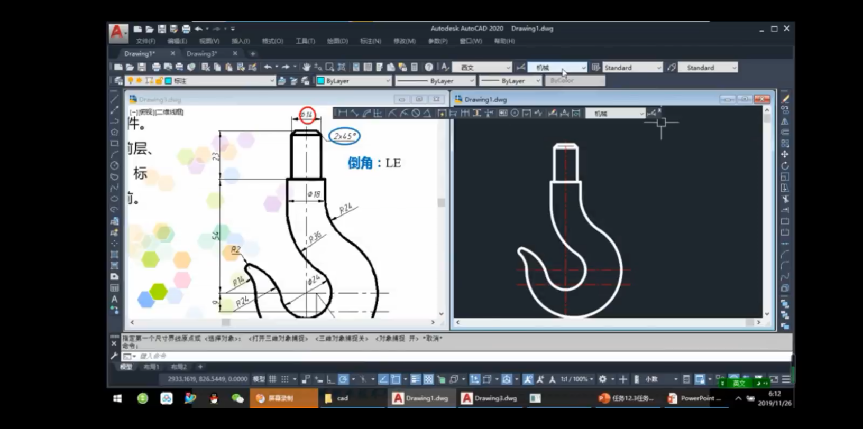
Task: Click the Diameter dimension icon in dimension toolbar
Action: [416, 113]
